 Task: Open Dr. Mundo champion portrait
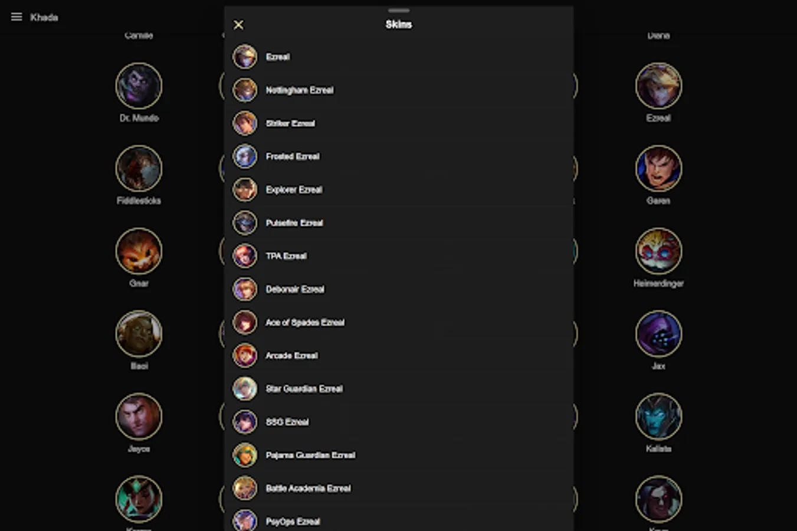(x=139, y=86)
